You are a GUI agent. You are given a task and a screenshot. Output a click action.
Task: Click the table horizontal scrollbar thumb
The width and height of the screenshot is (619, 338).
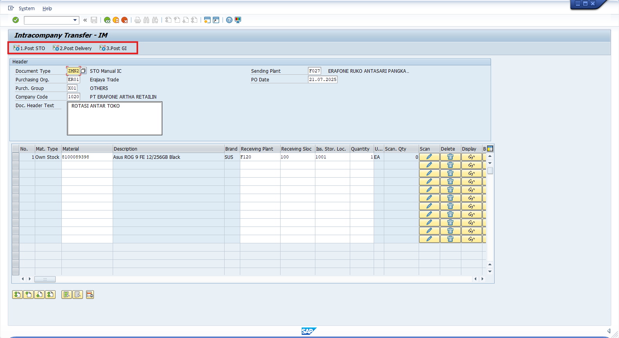pyautogui.click(x=45, y=279)
